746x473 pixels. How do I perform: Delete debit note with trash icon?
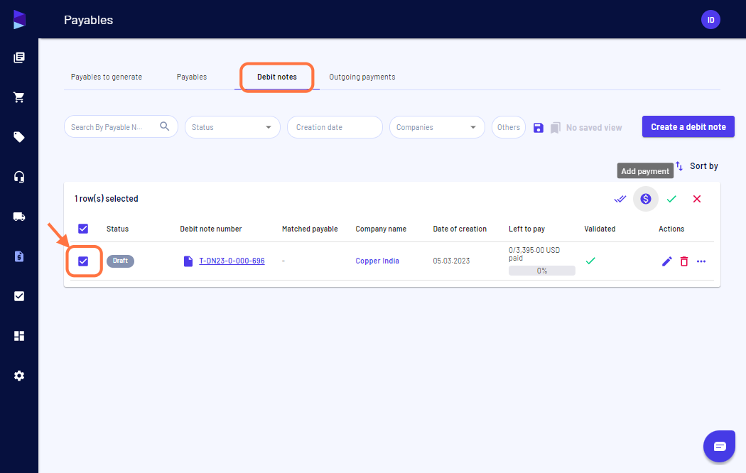[x=684, y=261]
